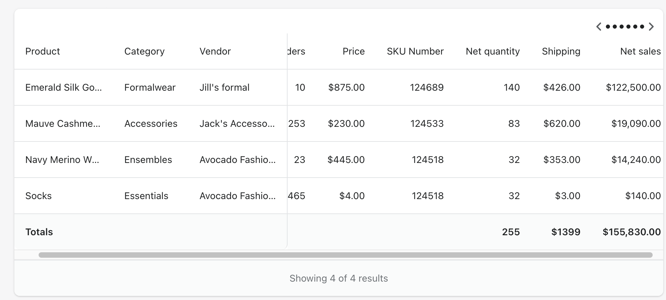Click the scroll-right chevron arrow

(651, 27)
